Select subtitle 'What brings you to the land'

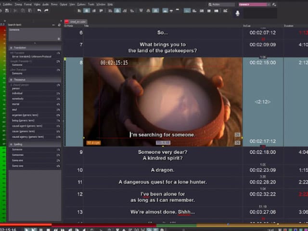[163, 48]
